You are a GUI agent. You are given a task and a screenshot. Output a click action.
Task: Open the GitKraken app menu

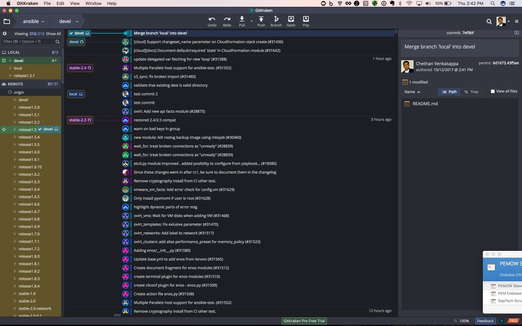click(27, 3)
